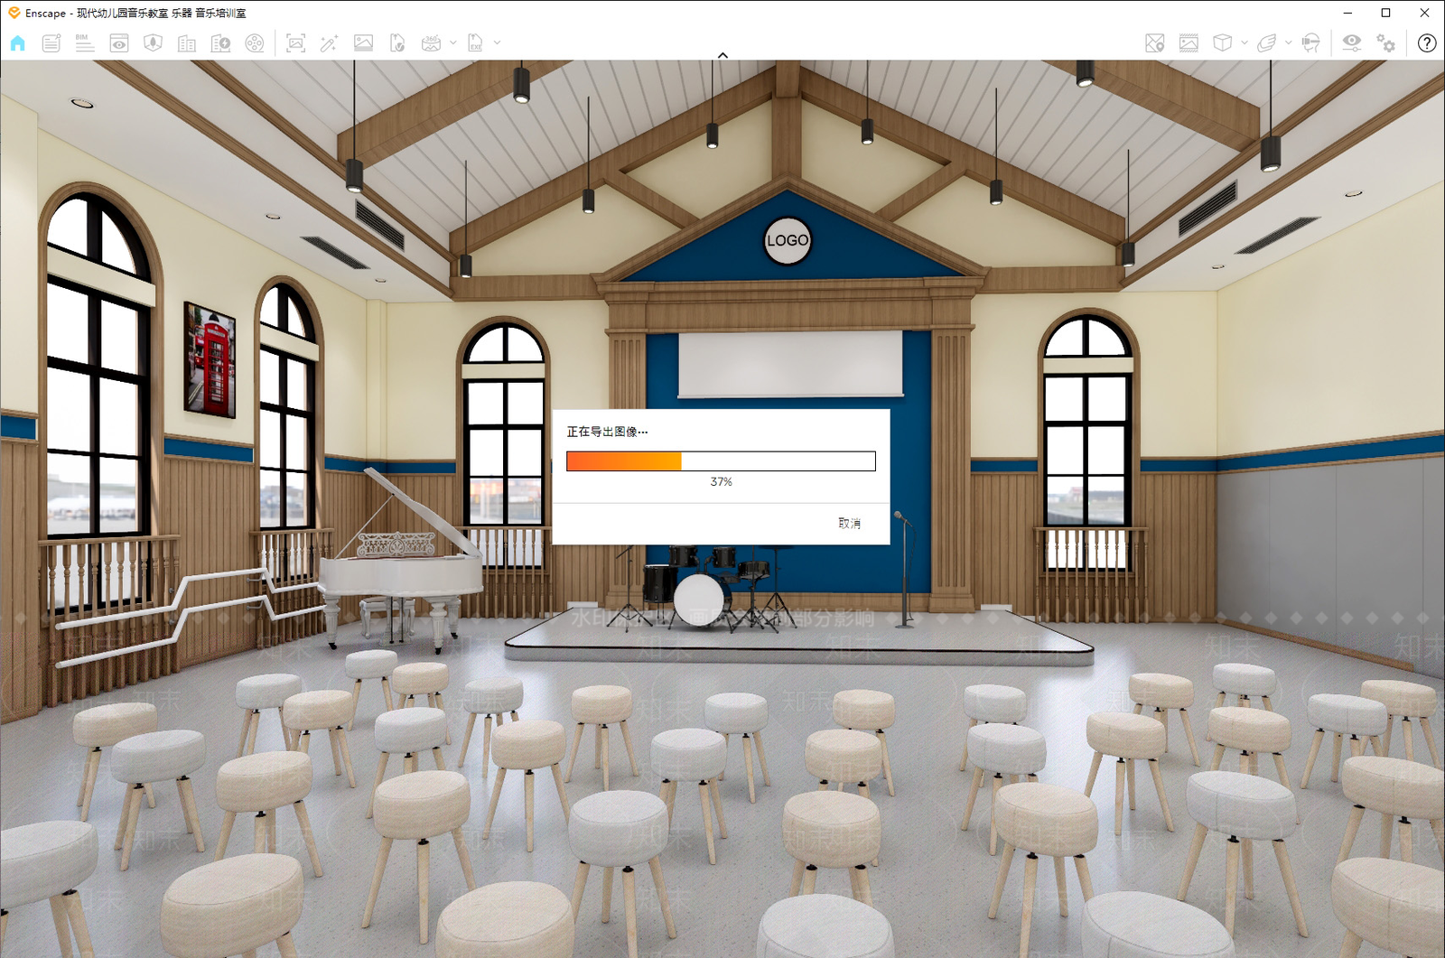
Task: Maximize the Enscape window
Action: [1386, 13]
